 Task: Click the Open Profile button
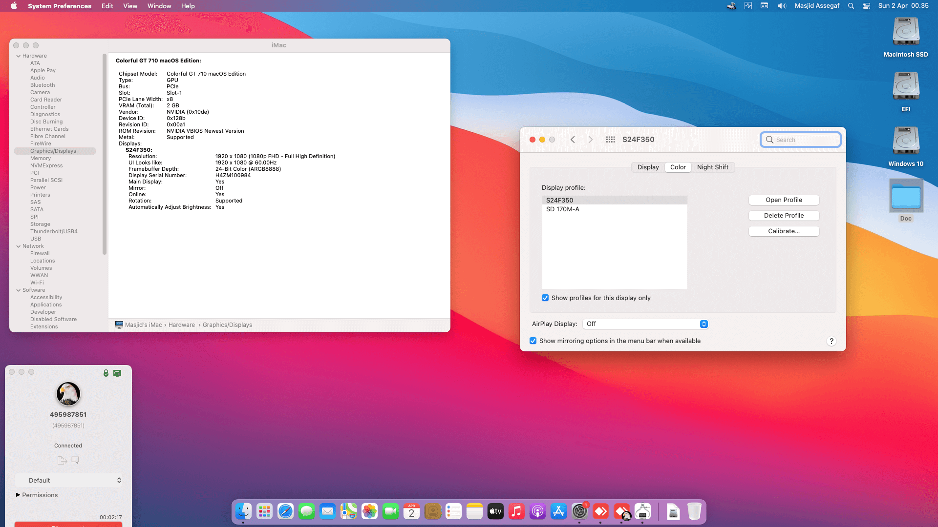tap(784, 200)
